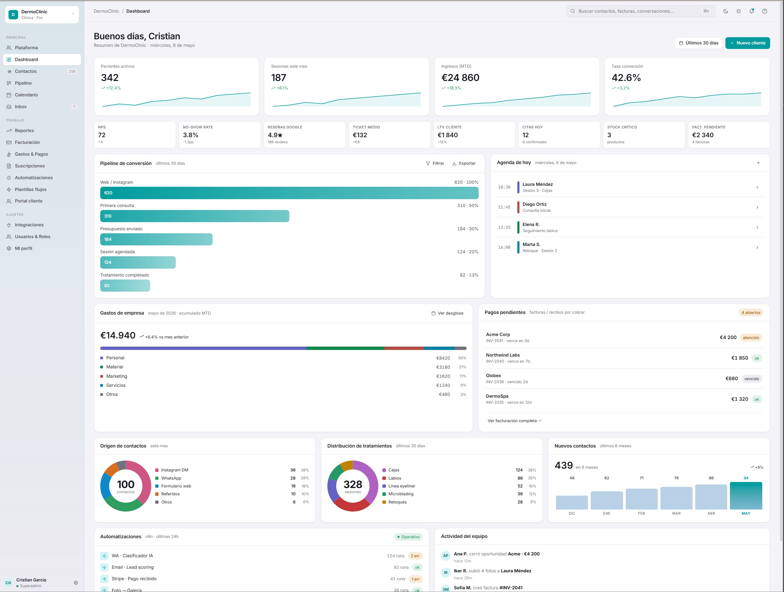Click the Usuarios & Roles icon
This screenshot has height=592, width=784.
(9, 237)
